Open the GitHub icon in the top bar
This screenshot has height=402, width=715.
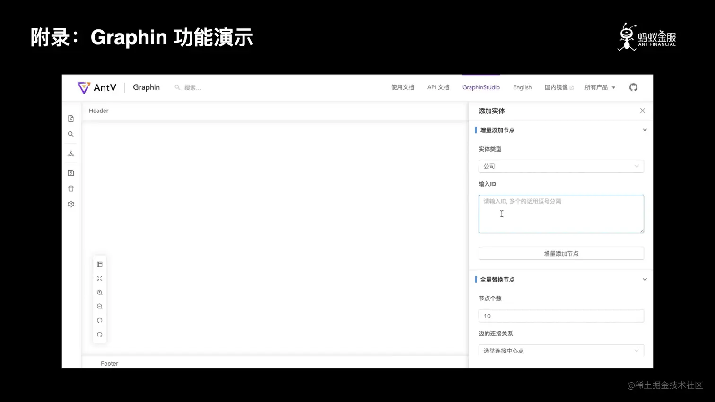(x=633, y=87)
